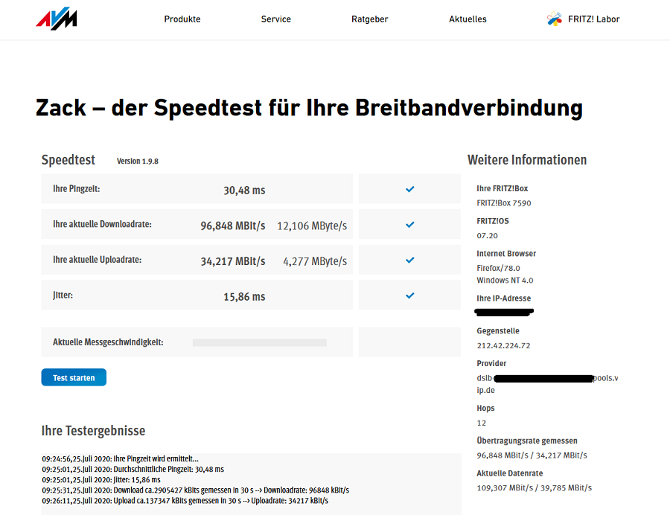The image size is (670, 515).
Task: Click the colorful FRITZ! Labor icon
Action: (x=554, y=19)
